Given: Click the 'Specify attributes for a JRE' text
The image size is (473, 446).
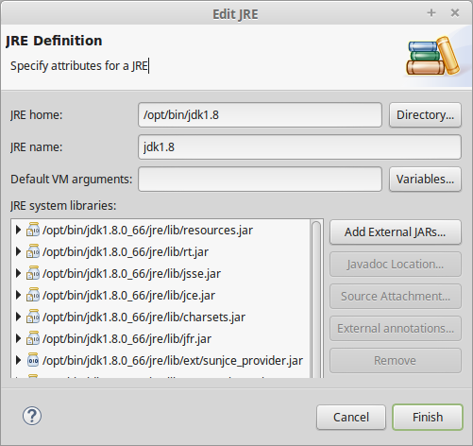Looking at the screenshot, I should [79, 66].
